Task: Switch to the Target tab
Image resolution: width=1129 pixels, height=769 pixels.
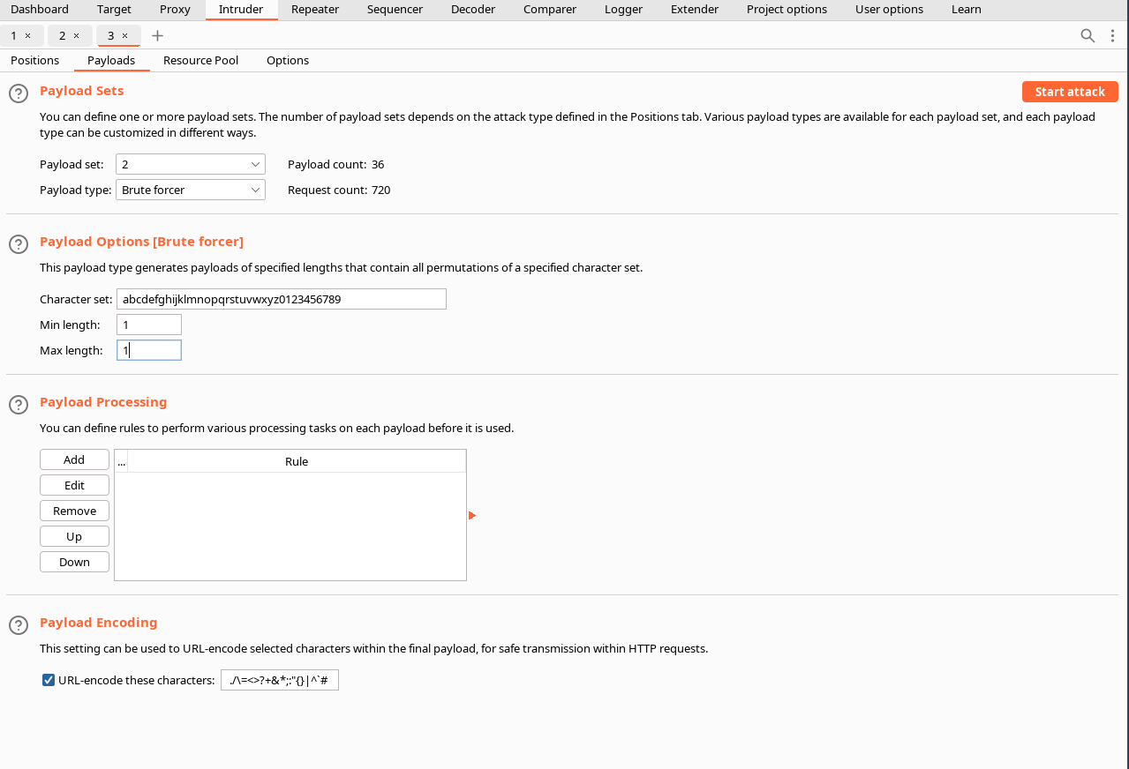Action: coord(114,10)
